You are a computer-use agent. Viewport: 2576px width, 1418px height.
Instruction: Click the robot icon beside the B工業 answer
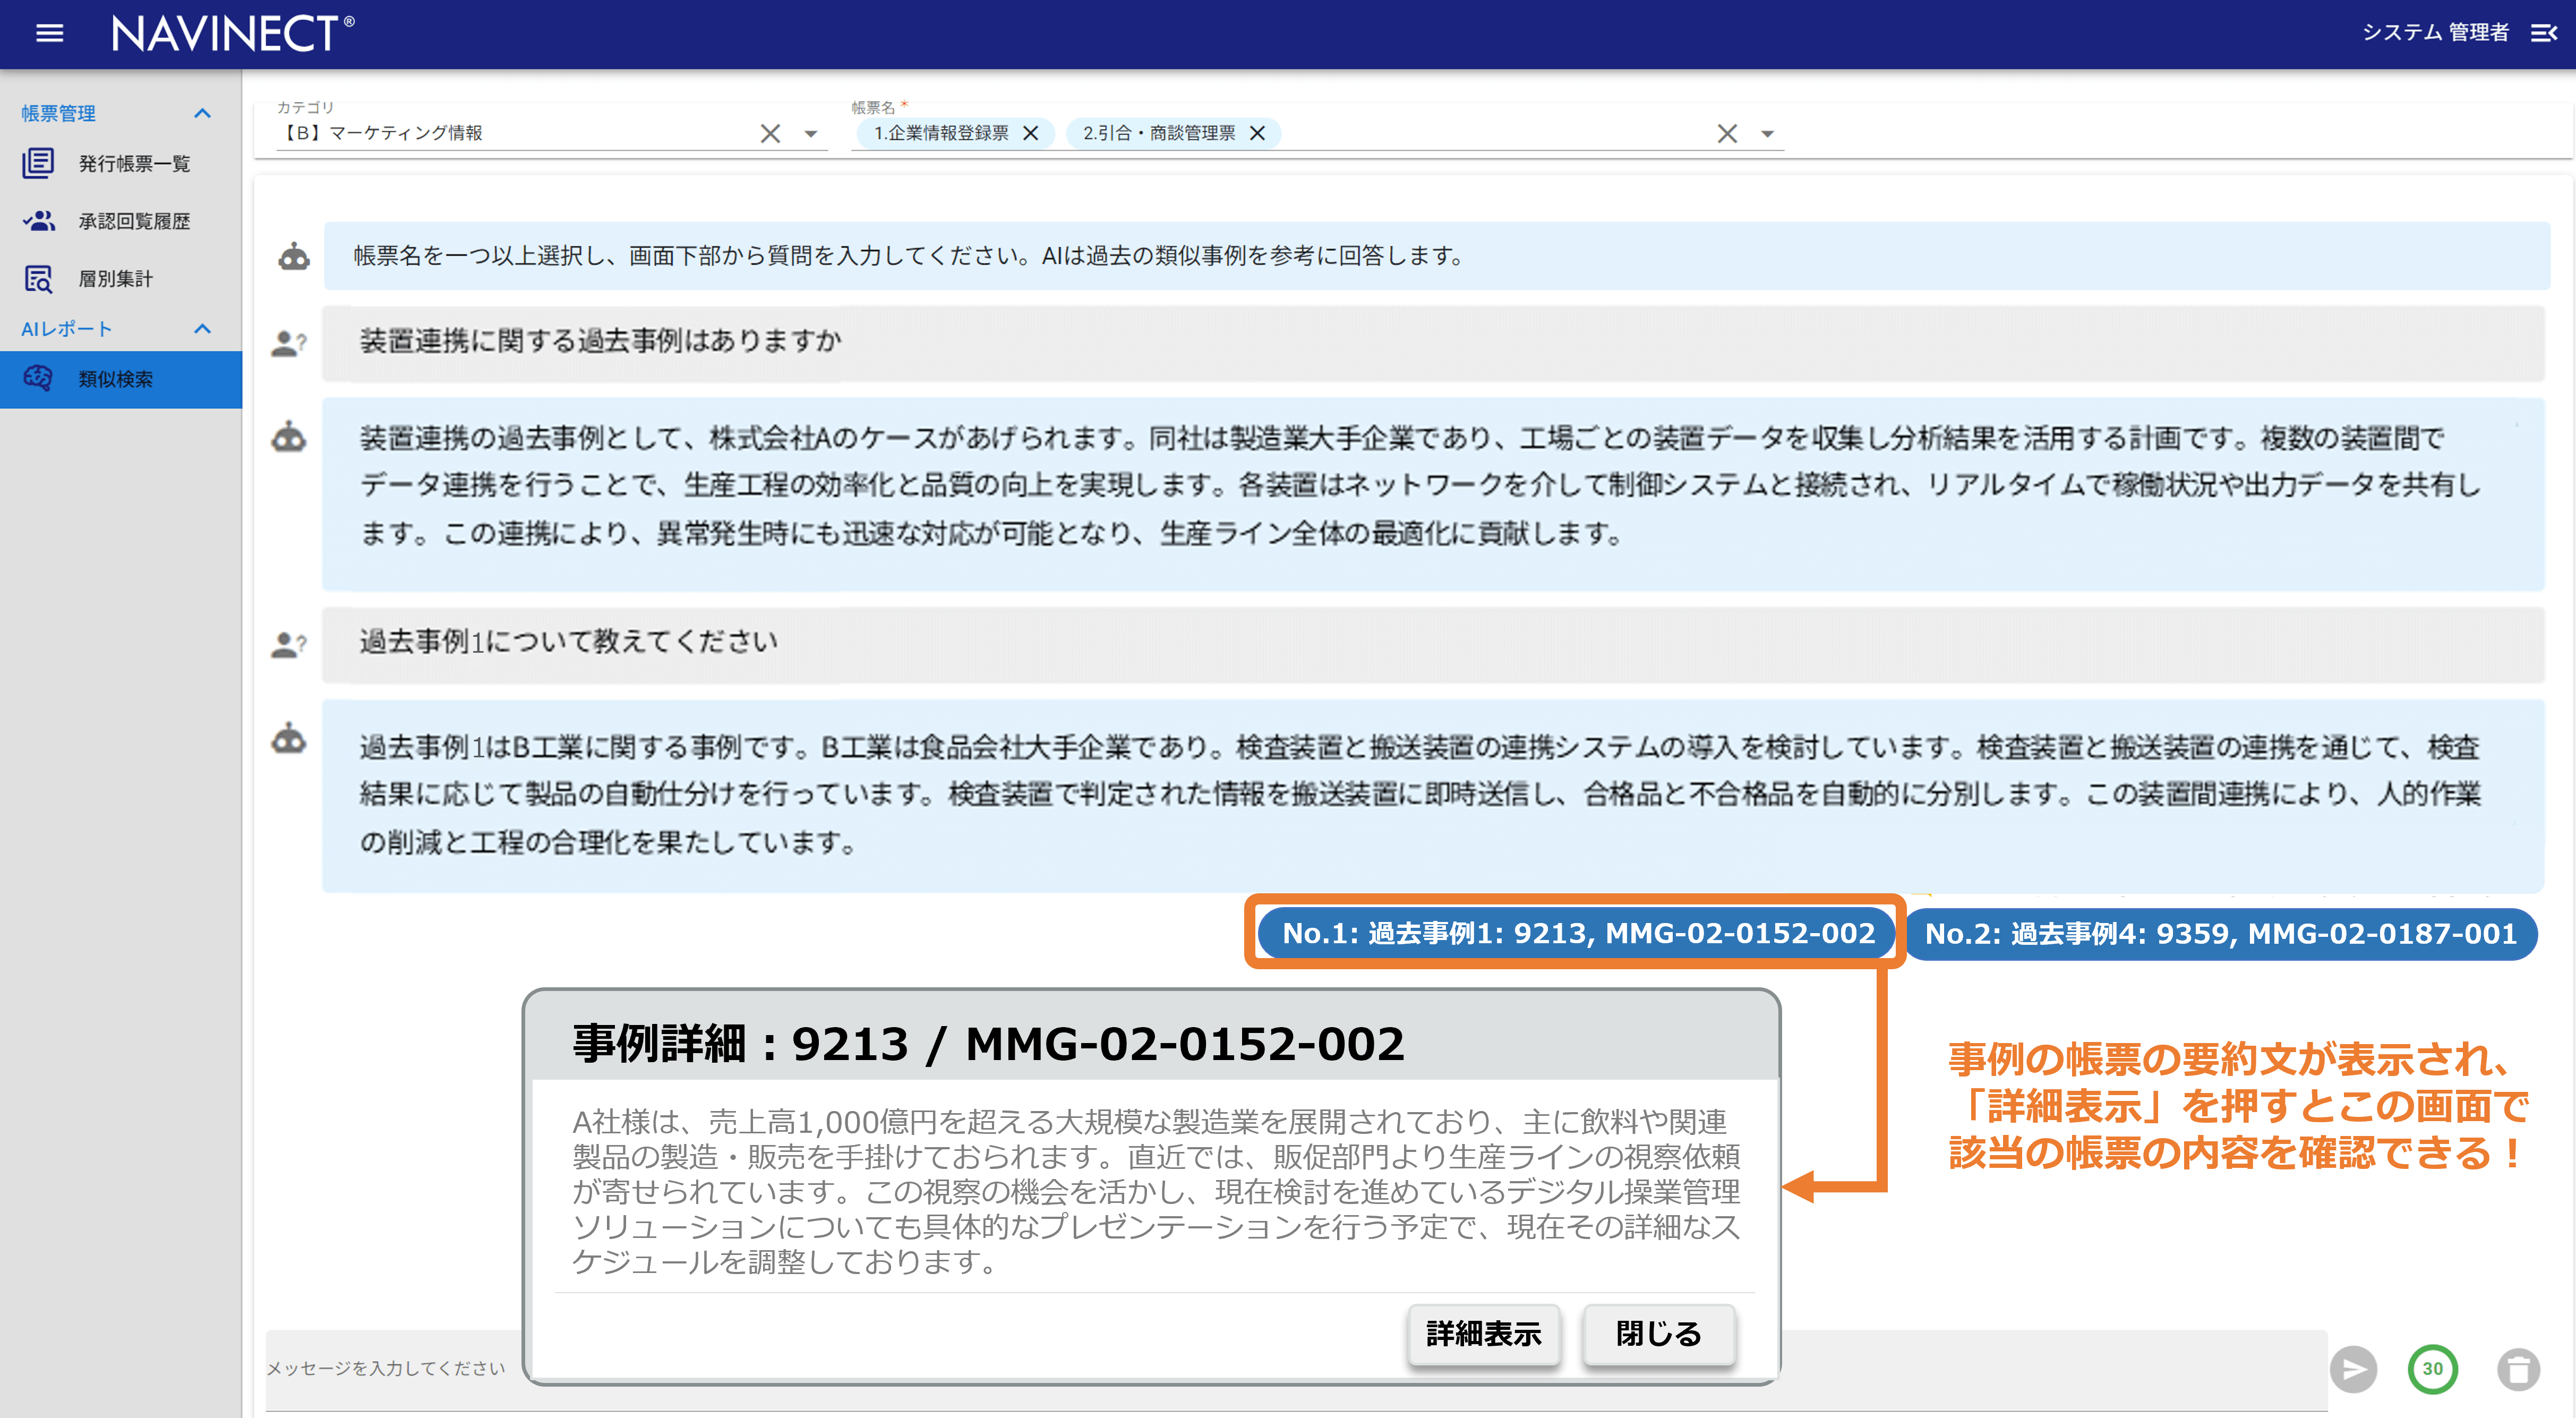point(289,739)
